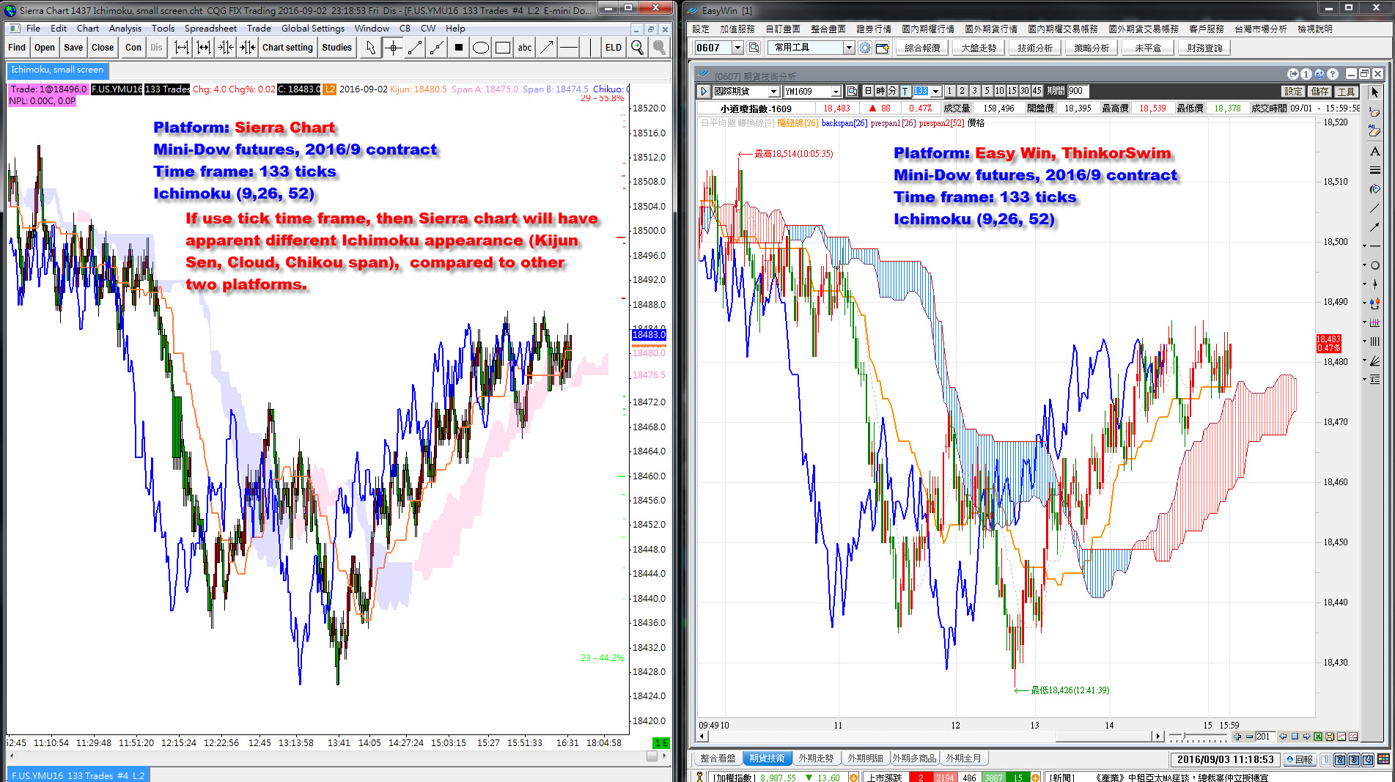The height and width of the screenshot is (782, 1395).
Task: Open the Analysis menu in Sierra Chart
Action: 125,29
